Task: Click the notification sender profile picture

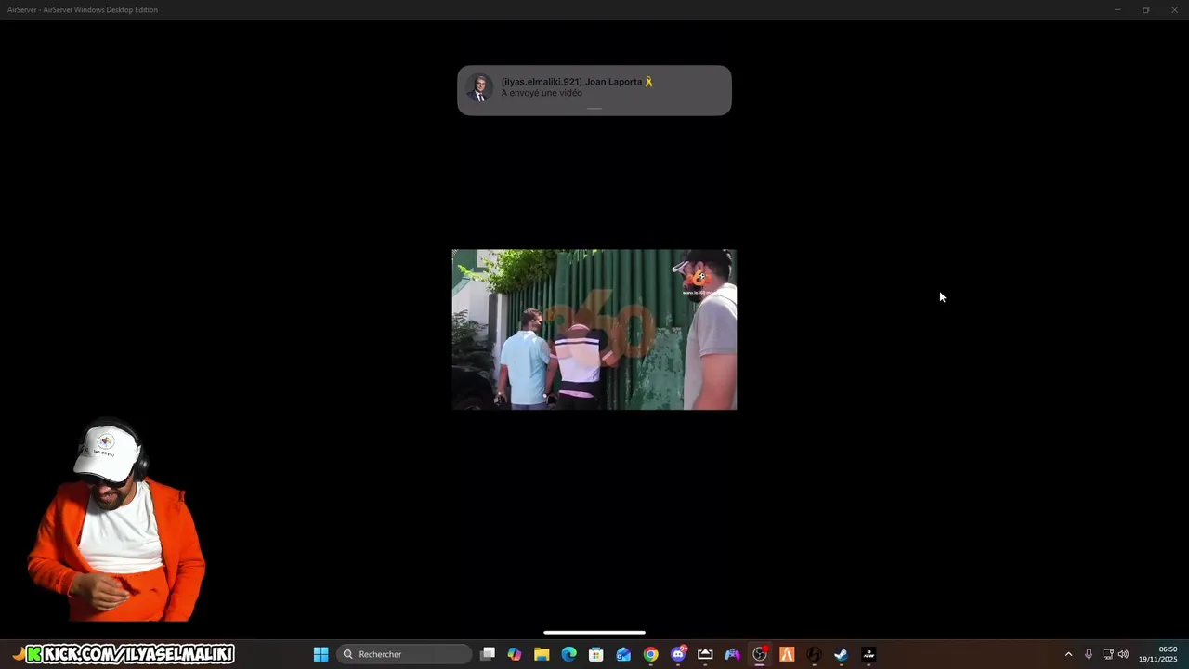Action: [x=479, y=87]
